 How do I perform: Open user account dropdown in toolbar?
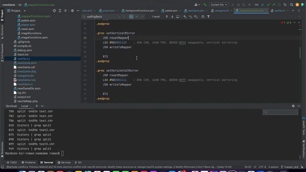[197, 5]
